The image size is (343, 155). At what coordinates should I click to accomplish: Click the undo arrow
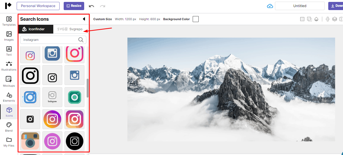tap(92, 6)
